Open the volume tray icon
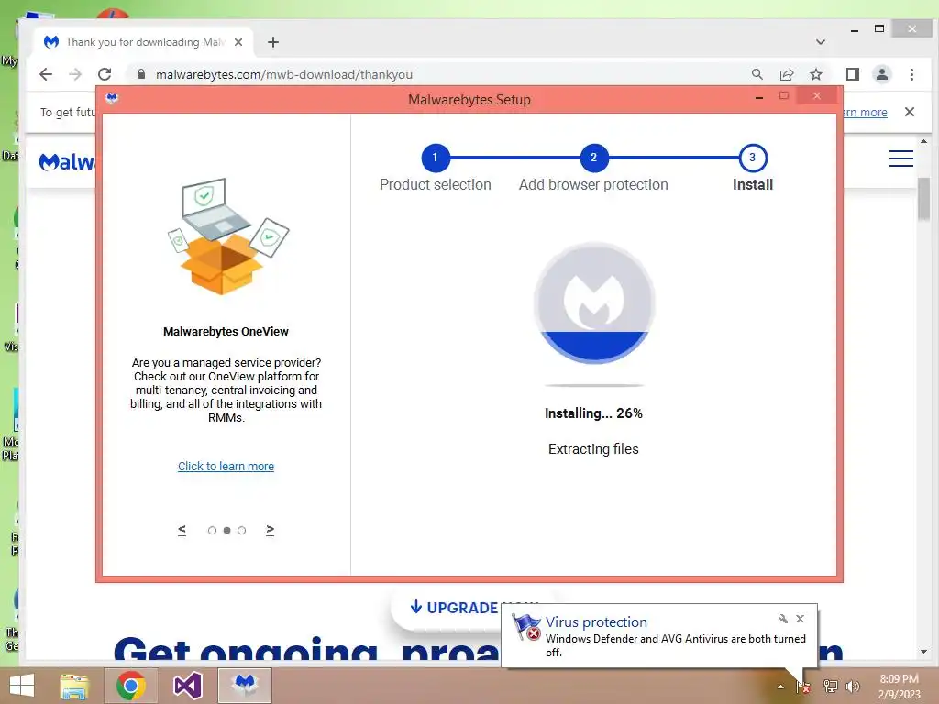The image size is (939, 704). 852,686
